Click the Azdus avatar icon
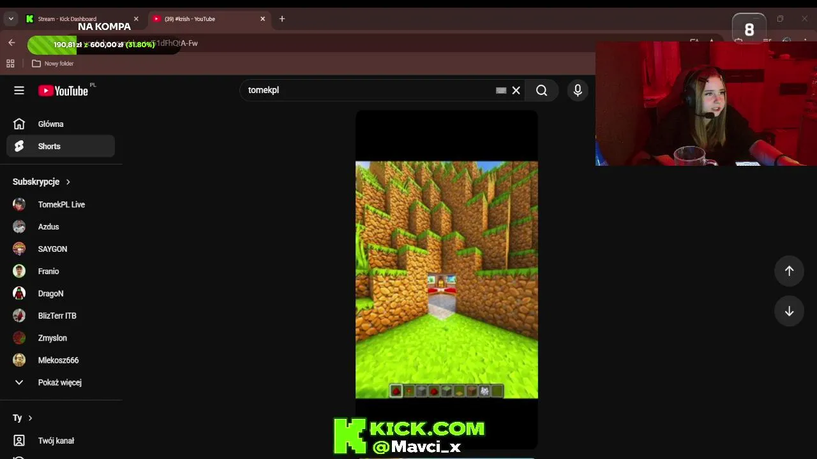The height and width of the screenshot is (459, 817). click(x=19, y=227)
